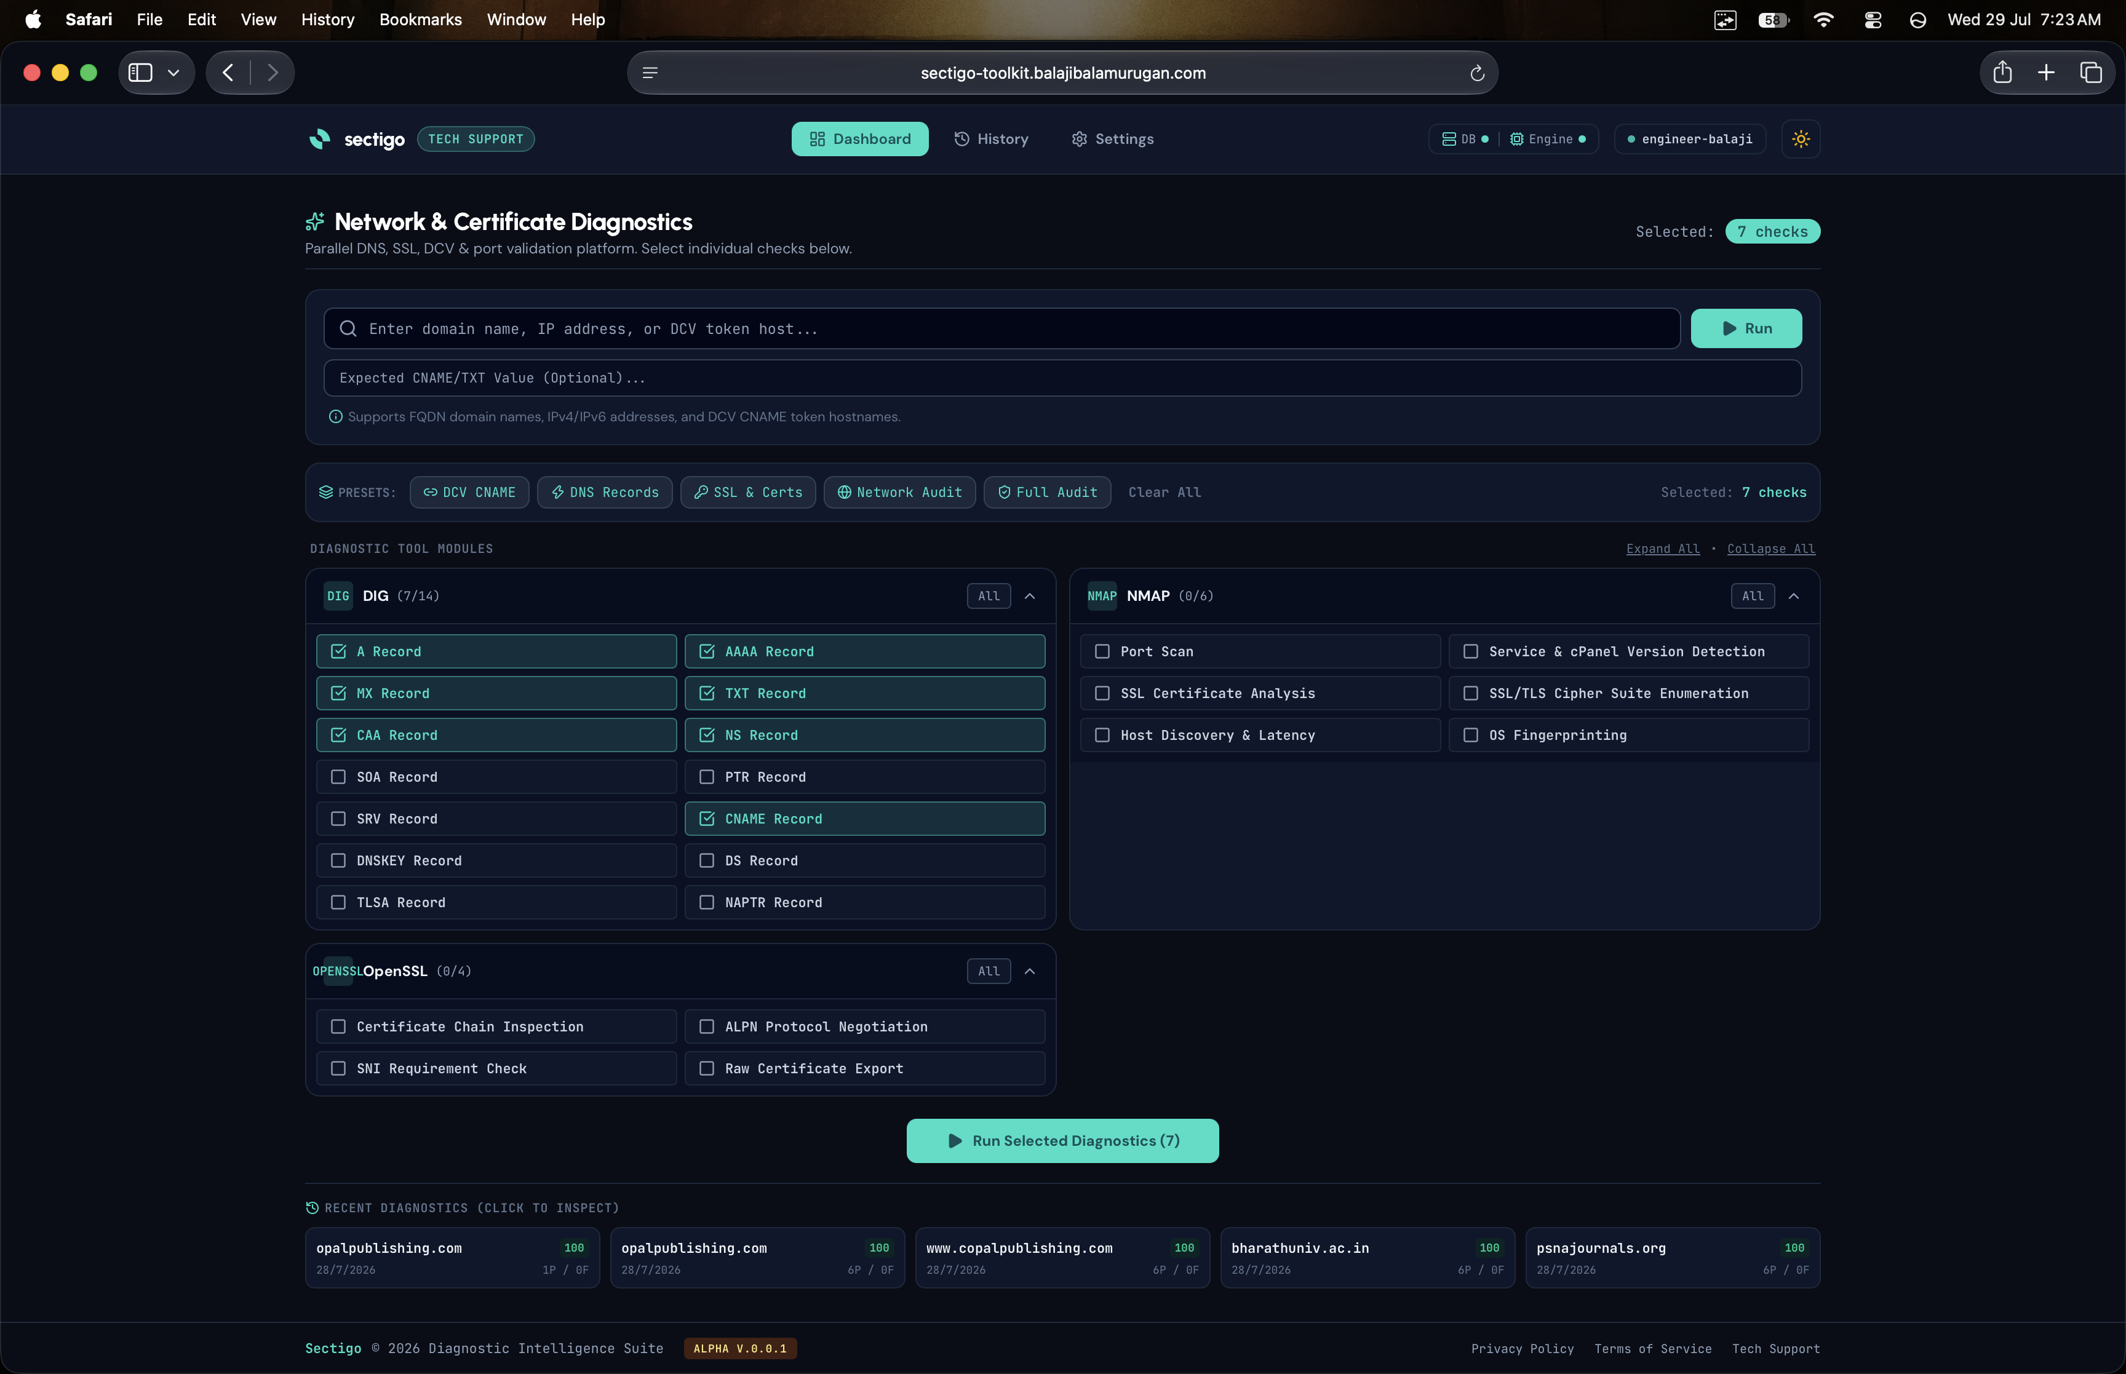Click the recent diagnostics clock icon
The image size is (2126, 1374).
coord(313,1207)
